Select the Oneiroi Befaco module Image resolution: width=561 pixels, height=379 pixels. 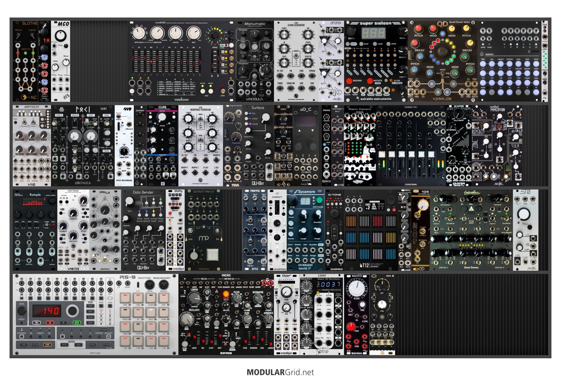click(x=226, y=315)
